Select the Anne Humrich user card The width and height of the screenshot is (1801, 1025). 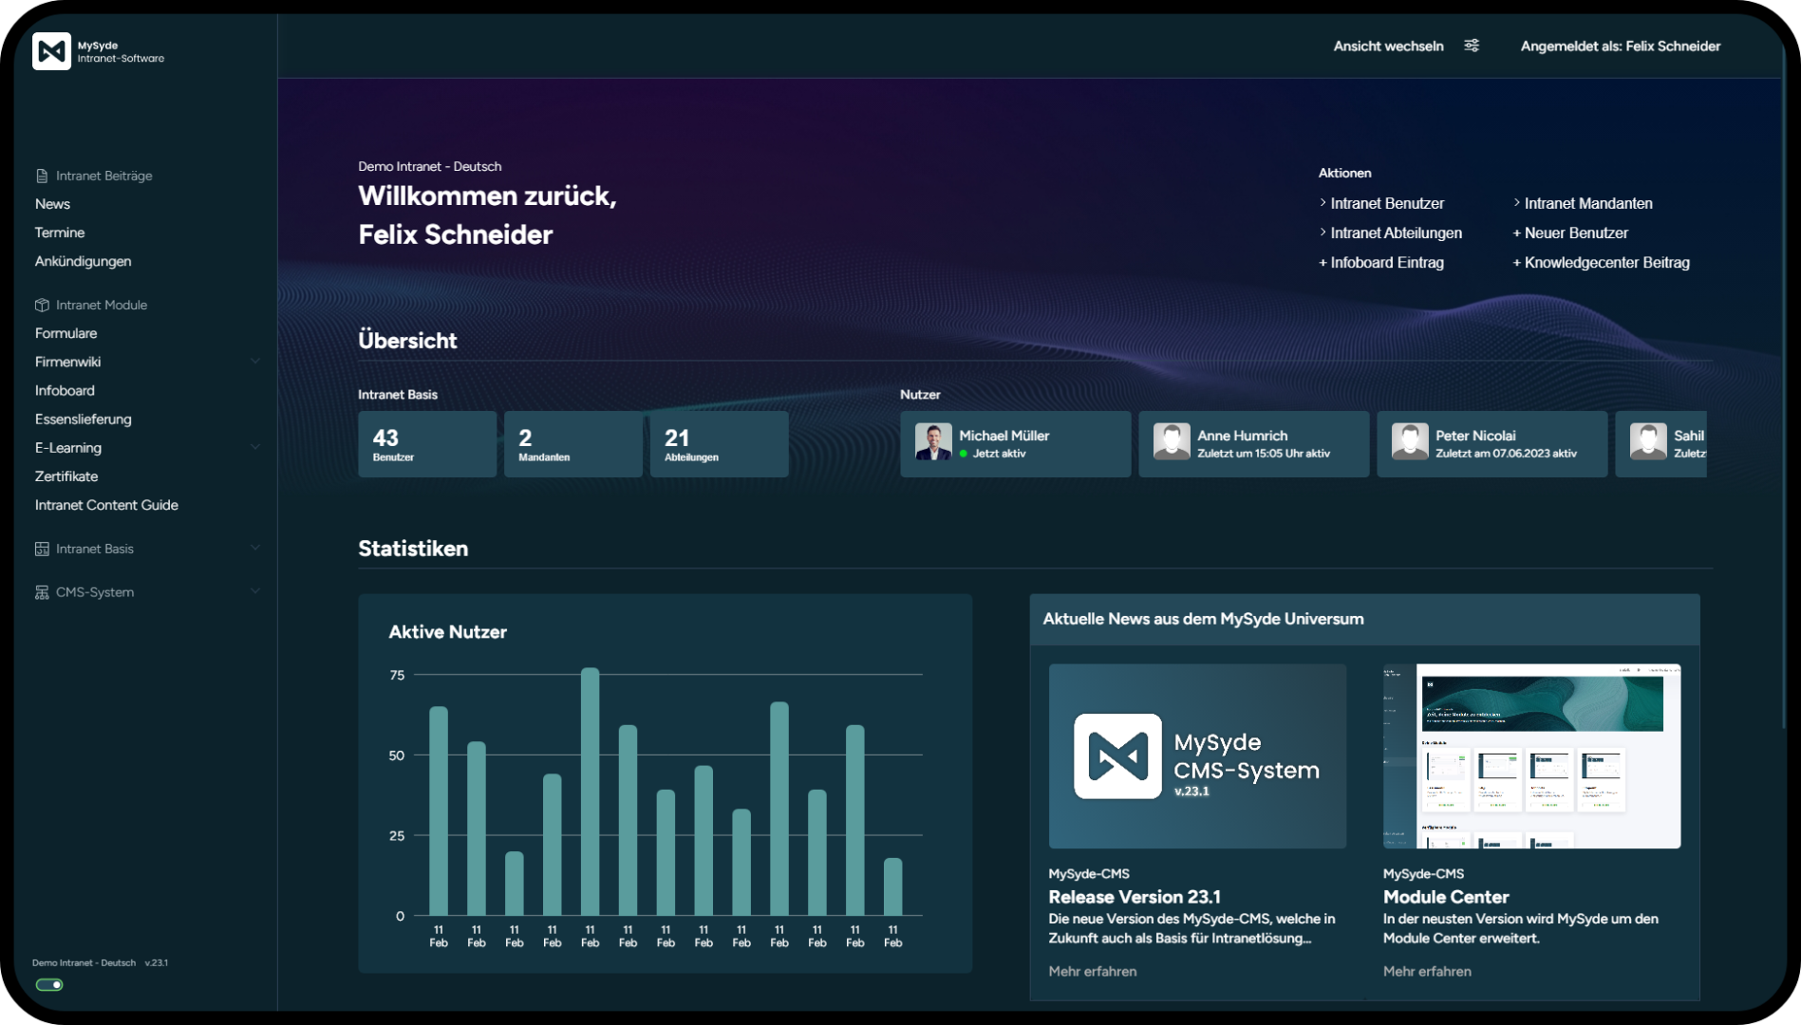1254,443
